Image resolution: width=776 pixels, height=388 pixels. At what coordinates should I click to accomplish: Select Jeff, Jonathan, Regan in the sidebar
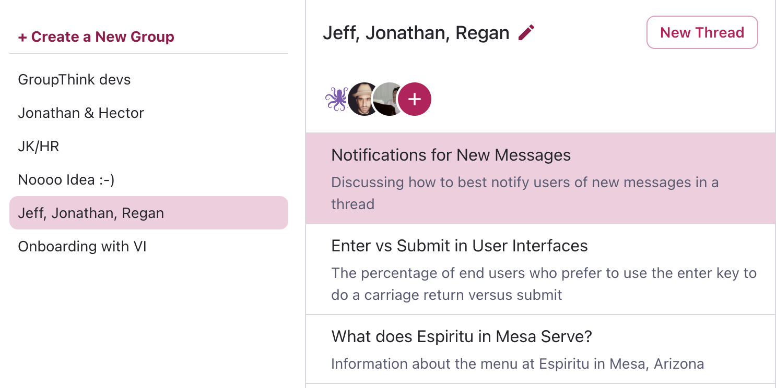coord(91,213)
